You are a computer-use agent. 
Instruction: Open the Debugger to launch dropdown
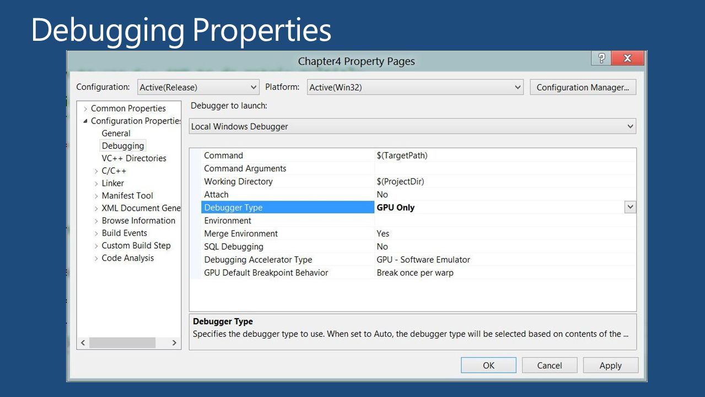click(412, 126)
